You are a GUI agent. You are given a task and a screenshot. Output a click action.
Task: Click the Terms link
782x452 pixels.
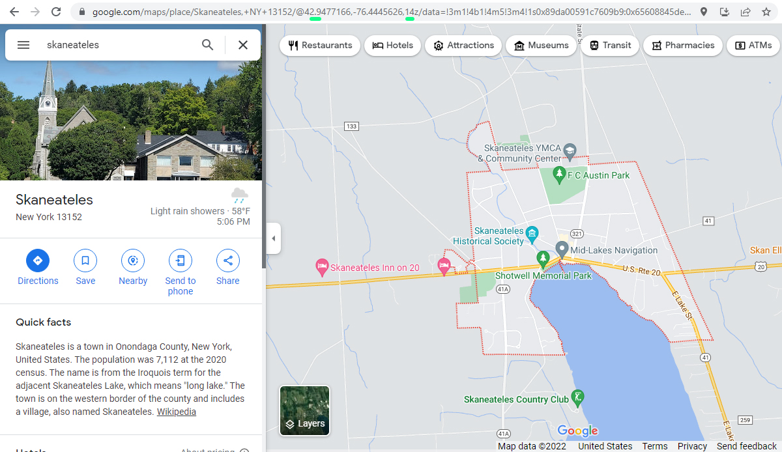click(655, 446)
